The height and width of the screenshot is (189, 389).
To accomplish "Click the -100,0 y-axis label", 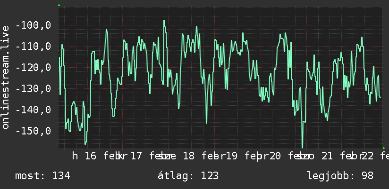I will [33, 25].
